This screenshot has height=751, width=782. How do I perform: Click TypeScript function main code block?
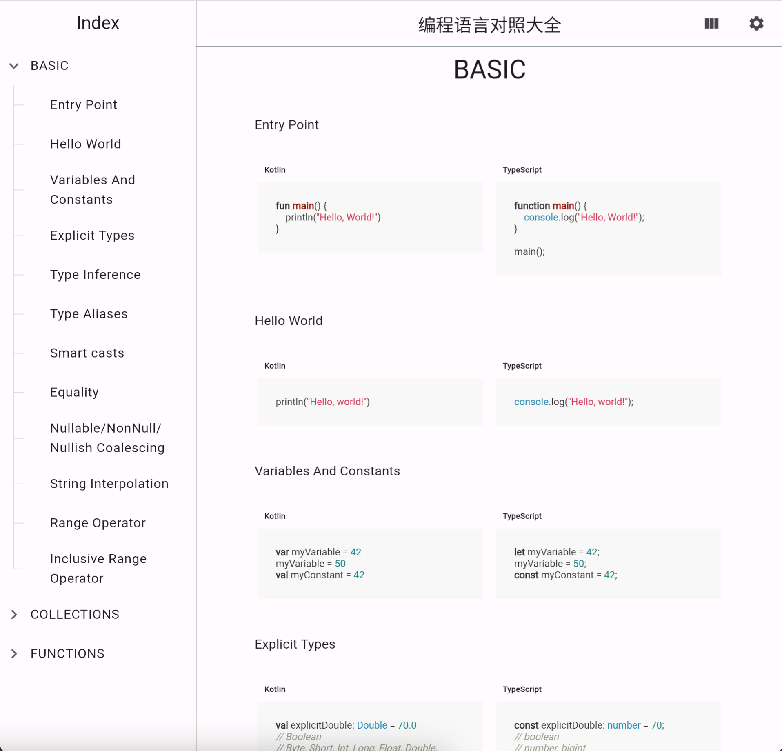609,229
